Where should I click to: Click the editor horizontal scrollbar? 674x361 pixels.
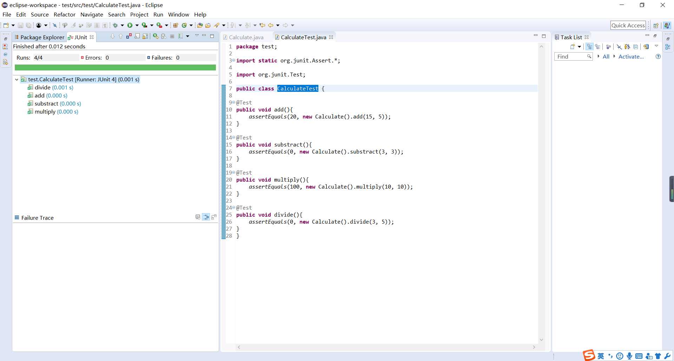[386, 347]
